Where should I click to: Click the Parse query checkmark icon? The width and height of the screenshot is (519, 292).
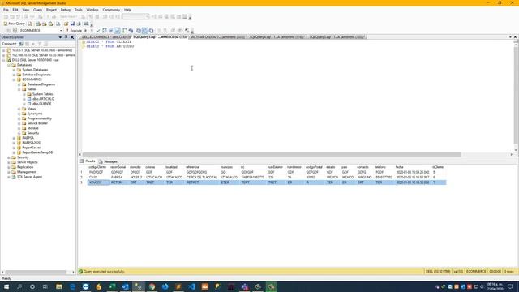pos(98,31)
